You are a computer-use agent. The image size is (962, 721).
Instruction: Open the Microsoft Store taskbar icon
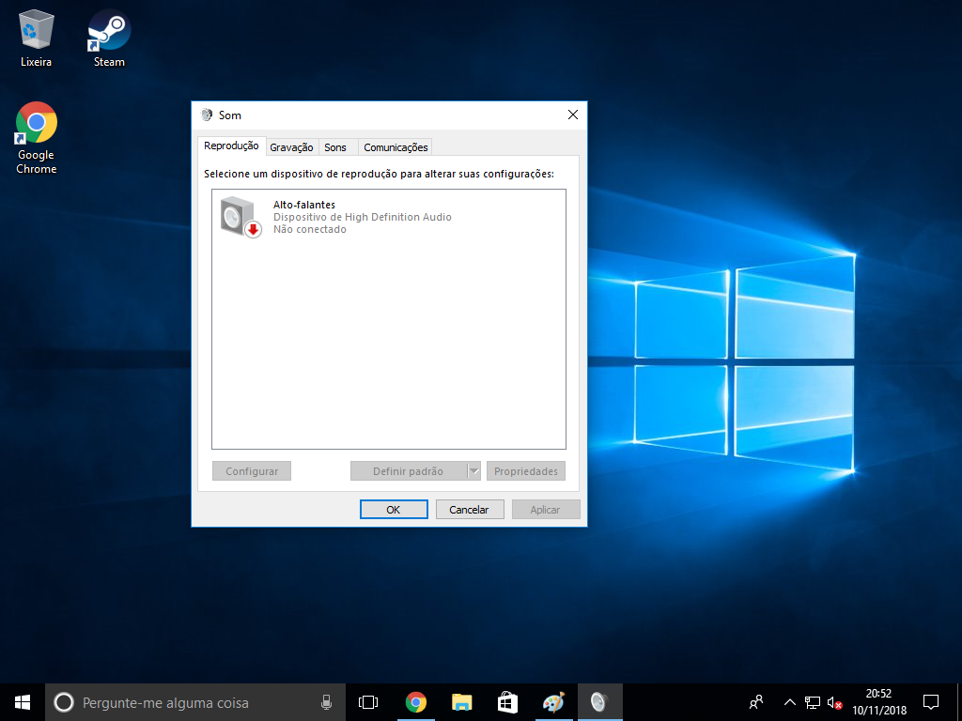coord(507,702)
